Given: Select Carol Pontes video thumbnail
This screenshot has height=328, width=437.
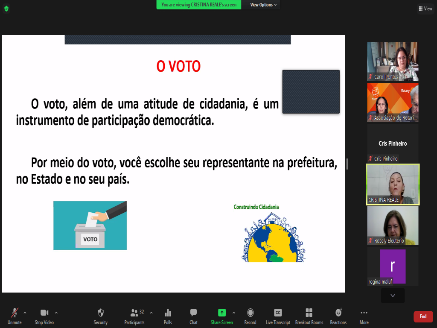Looking at the screenshot, I should tap(393, 61).
